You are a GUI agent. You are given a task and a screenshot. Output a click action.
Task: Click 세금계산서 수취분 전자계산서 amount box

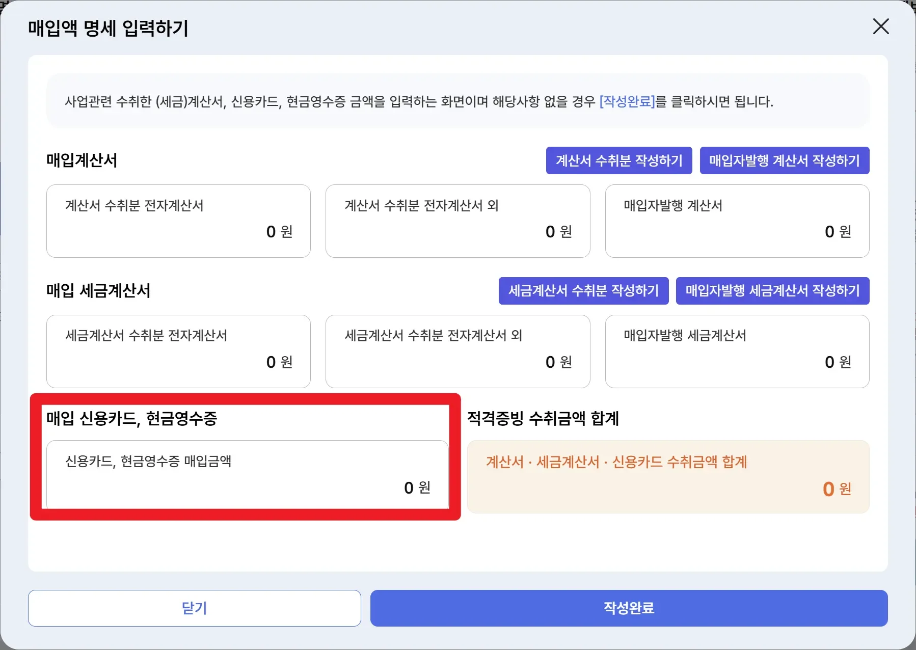click(178, 351)
